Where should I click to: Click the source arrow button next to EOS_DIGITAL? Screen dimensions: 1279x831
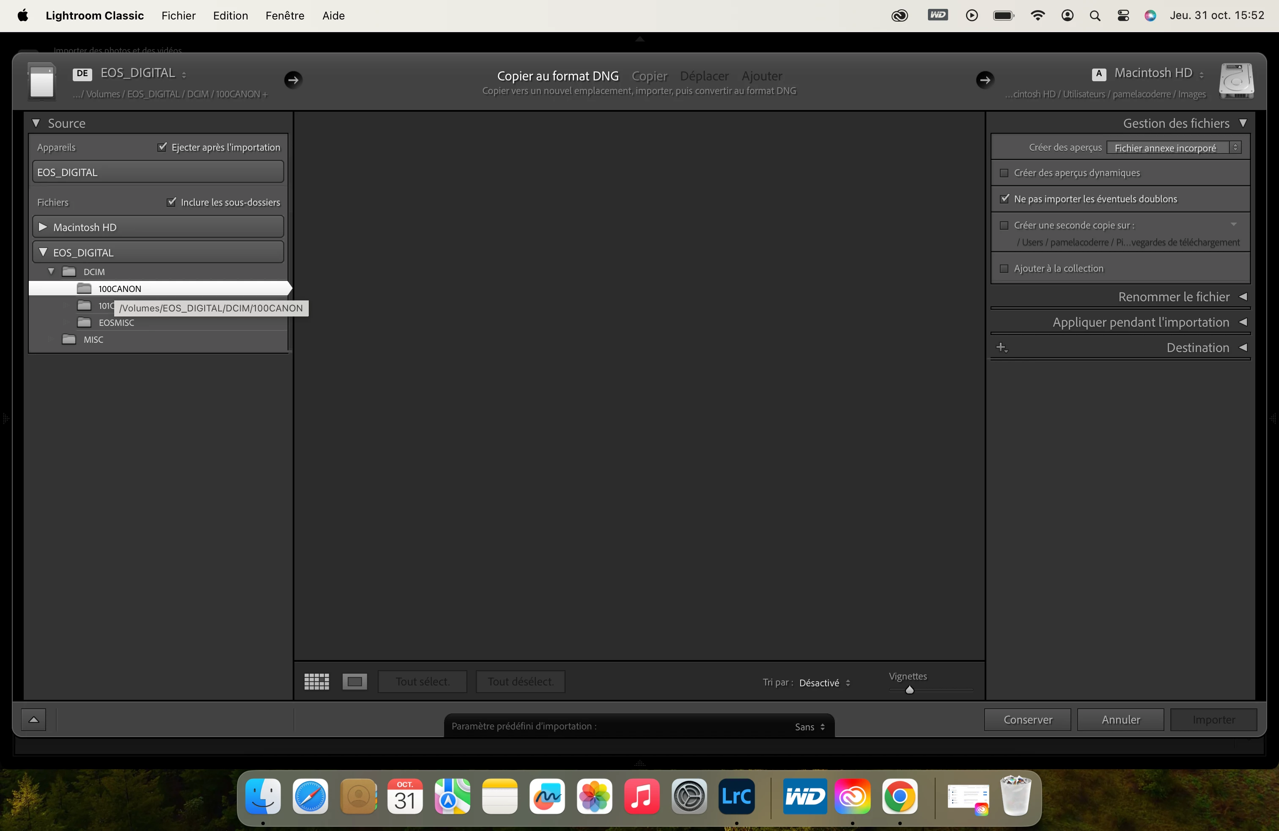(293, 80)
